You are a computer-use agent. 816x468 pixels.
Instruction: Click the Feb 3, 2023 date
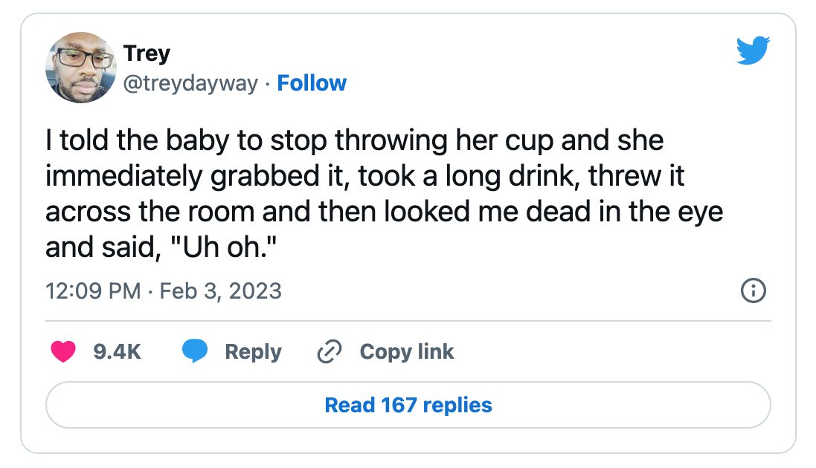point(221,291)
